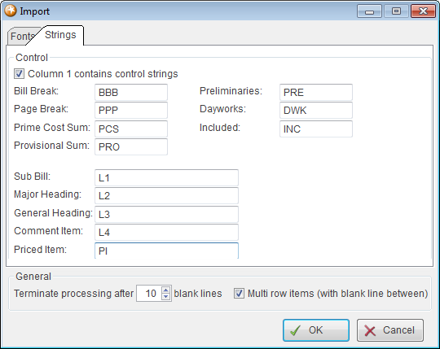Focus the Priced Item PI field
Image resolution: width=440 pixels, height=349 pixels.
coord(167,251)
